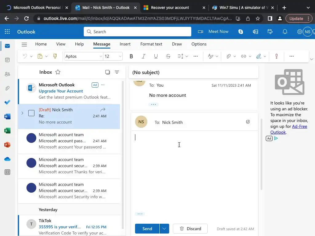Open the Help ribbon tab
The image size is (315, 236).
coord(79,44)
